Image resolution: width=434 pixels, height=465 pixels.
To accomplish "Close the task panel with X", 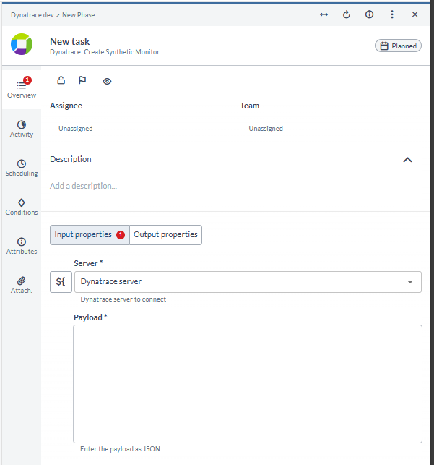I will click(415, 14).
